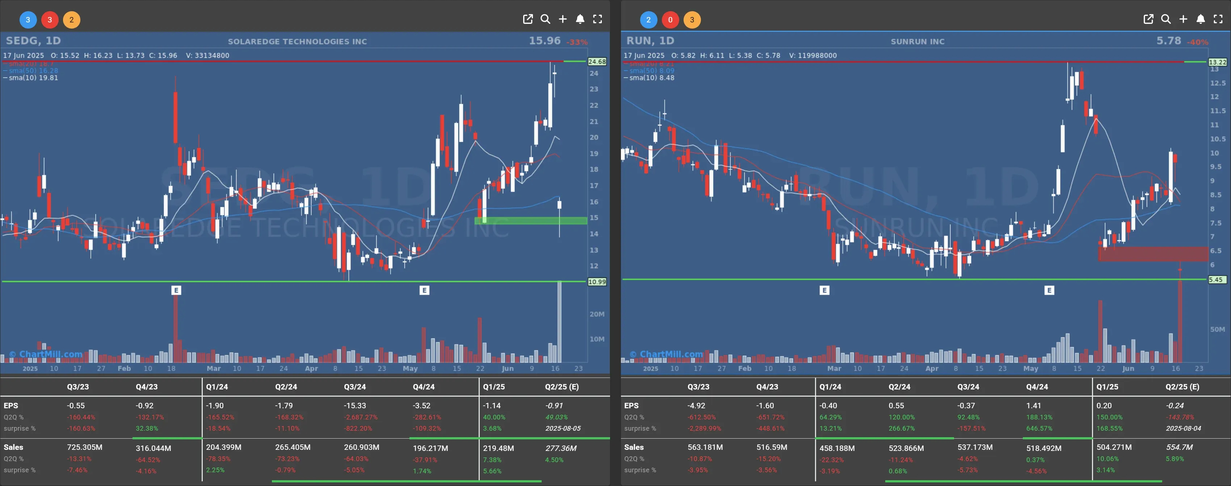Click second earnings E marker on RUN chart
Image resolution: width=1231 pixels, height=486 pixels.
[x=1049, y=290]
